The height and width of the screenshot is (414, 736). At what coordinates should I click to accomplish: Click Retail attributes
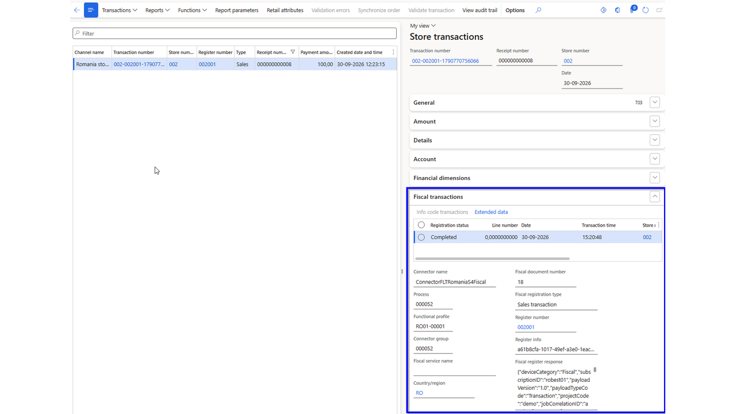pyautogui.click(x=285, y=10)
